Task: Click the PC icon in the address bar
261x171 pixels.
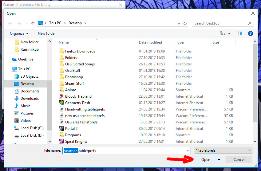Action: 40,23
